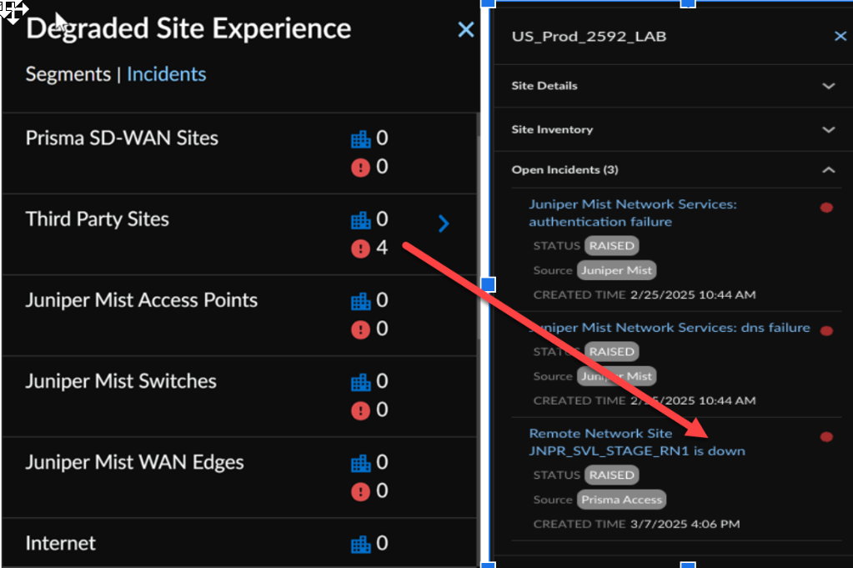Click the Third Party Sites red alert icon
853x568 pixels.
(x=360, y=249)
